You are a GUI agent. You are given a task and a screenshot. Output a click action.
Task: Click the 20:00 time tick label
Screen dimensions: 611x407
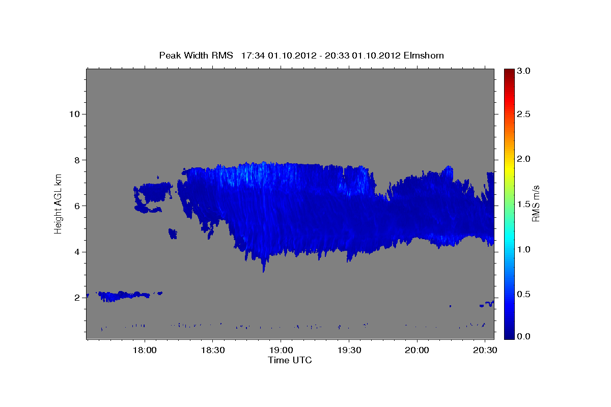coord(417,351)
